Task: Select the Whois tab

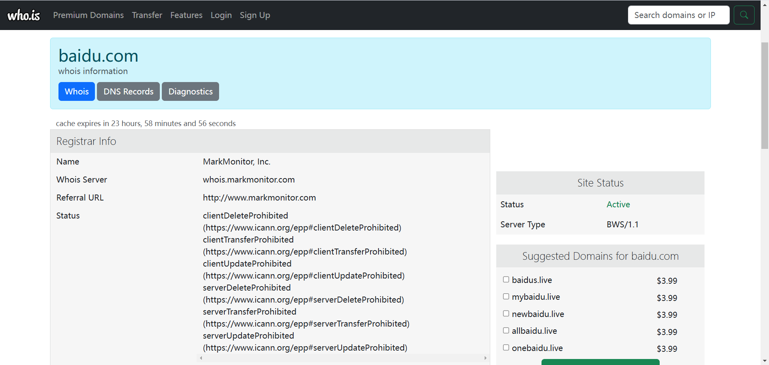Action: [x=76, y=92]
